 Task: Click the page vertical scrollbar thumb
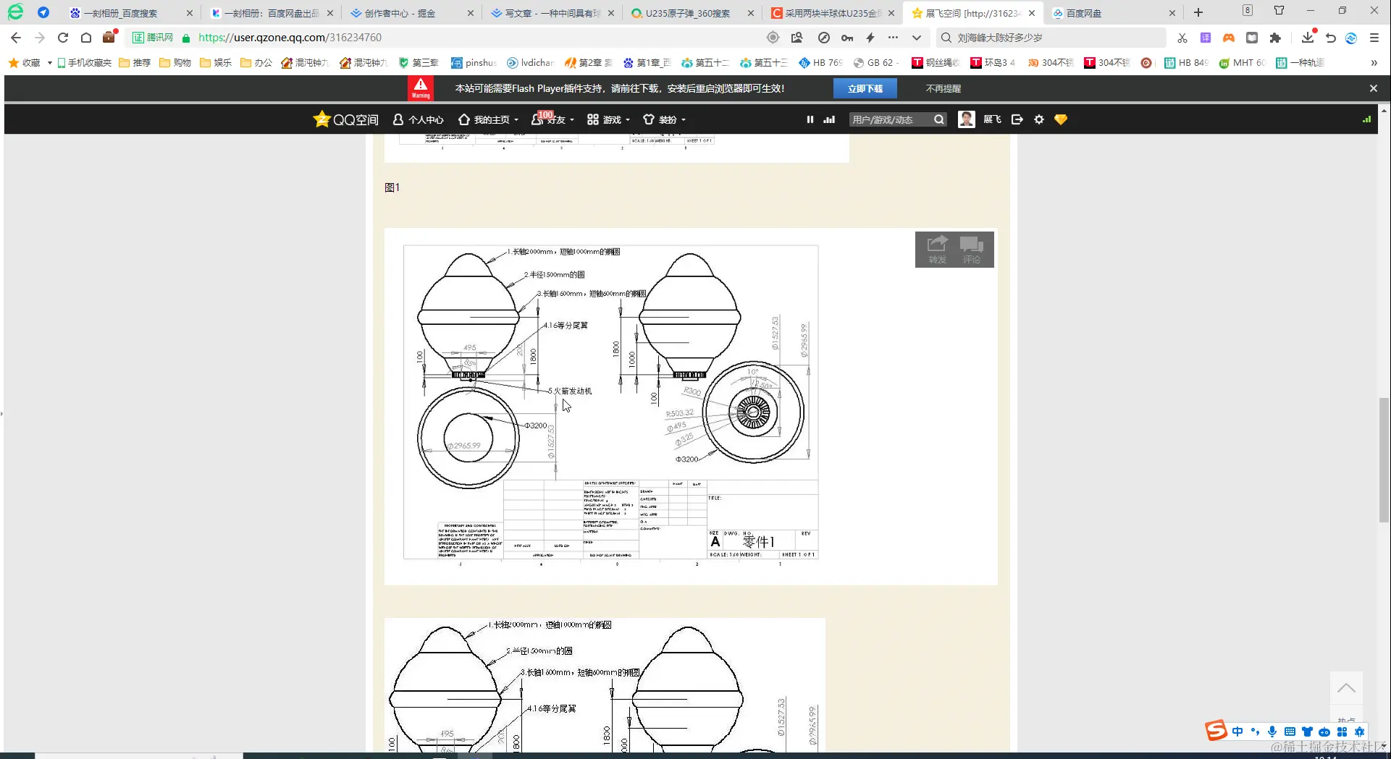pyautogui.click(x=1384, y=459)
